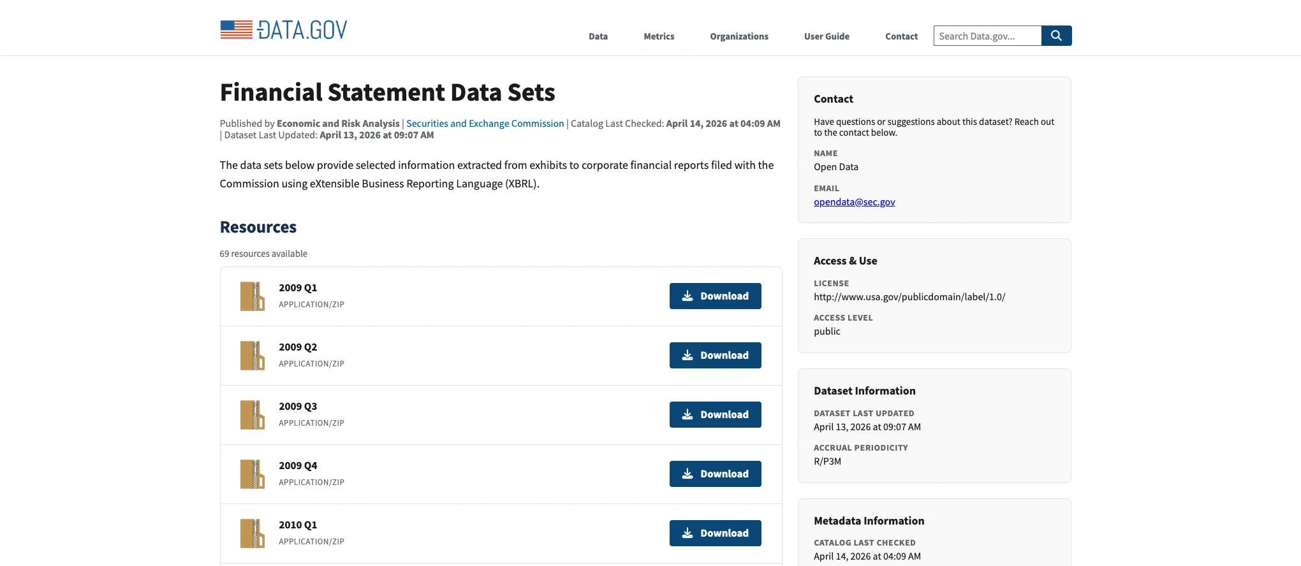Click the Financial Statement Data Sets heading
Screen dimensions: 1301x566
click(x=387, y=92)
